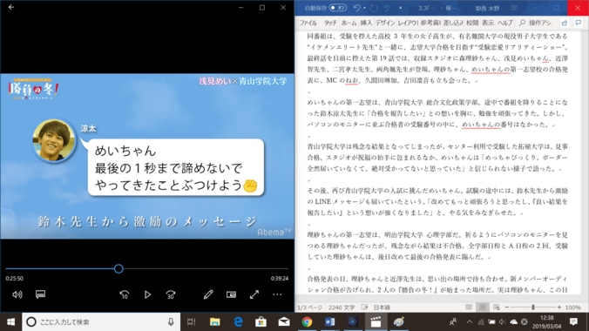
Task: Click the 2240 文字 word count
Action: pos(342,307)
